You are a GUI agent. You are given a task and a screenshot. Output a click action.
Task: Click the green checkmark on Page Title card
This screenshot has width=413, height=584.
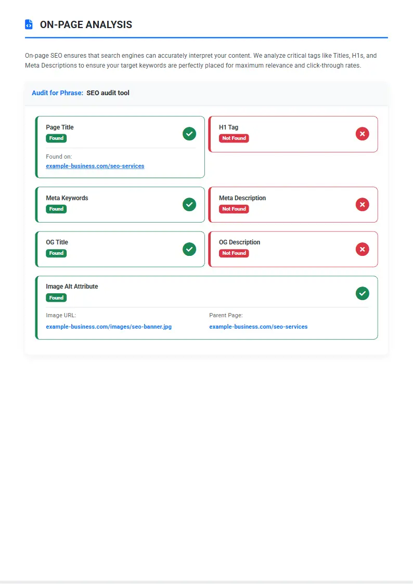pos(189,134)
